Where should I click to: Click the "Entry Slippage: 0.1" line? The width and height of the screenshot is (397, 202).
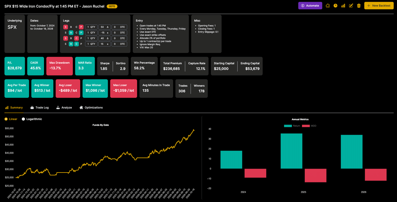(208, 32)
